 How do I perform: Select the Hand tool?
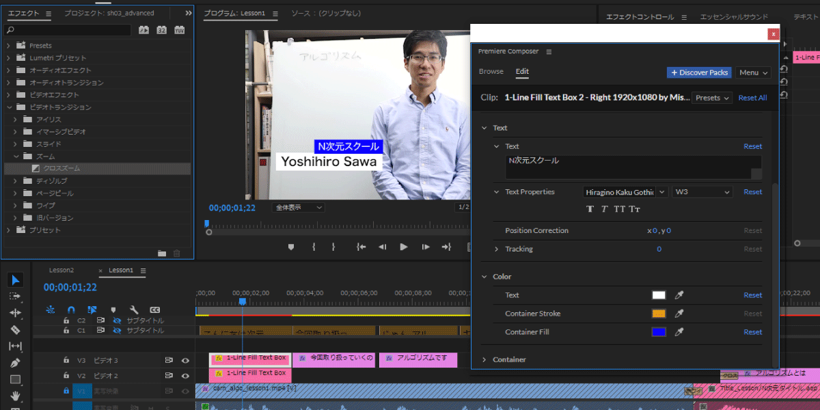[x=16, y=396]
